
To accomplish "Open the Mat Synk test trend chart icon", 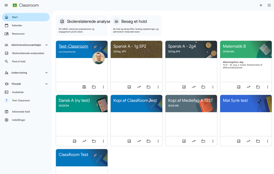I will (248, 141).
